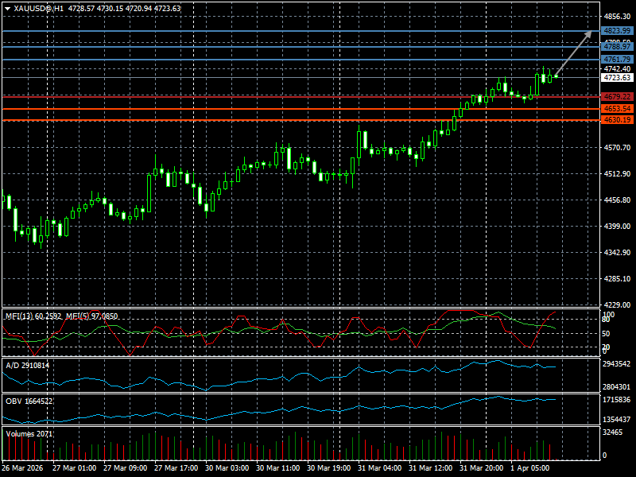Select the 4679.22 dark red price tag
The width and height of the screenshot is (636, 477).
point(617,96)
